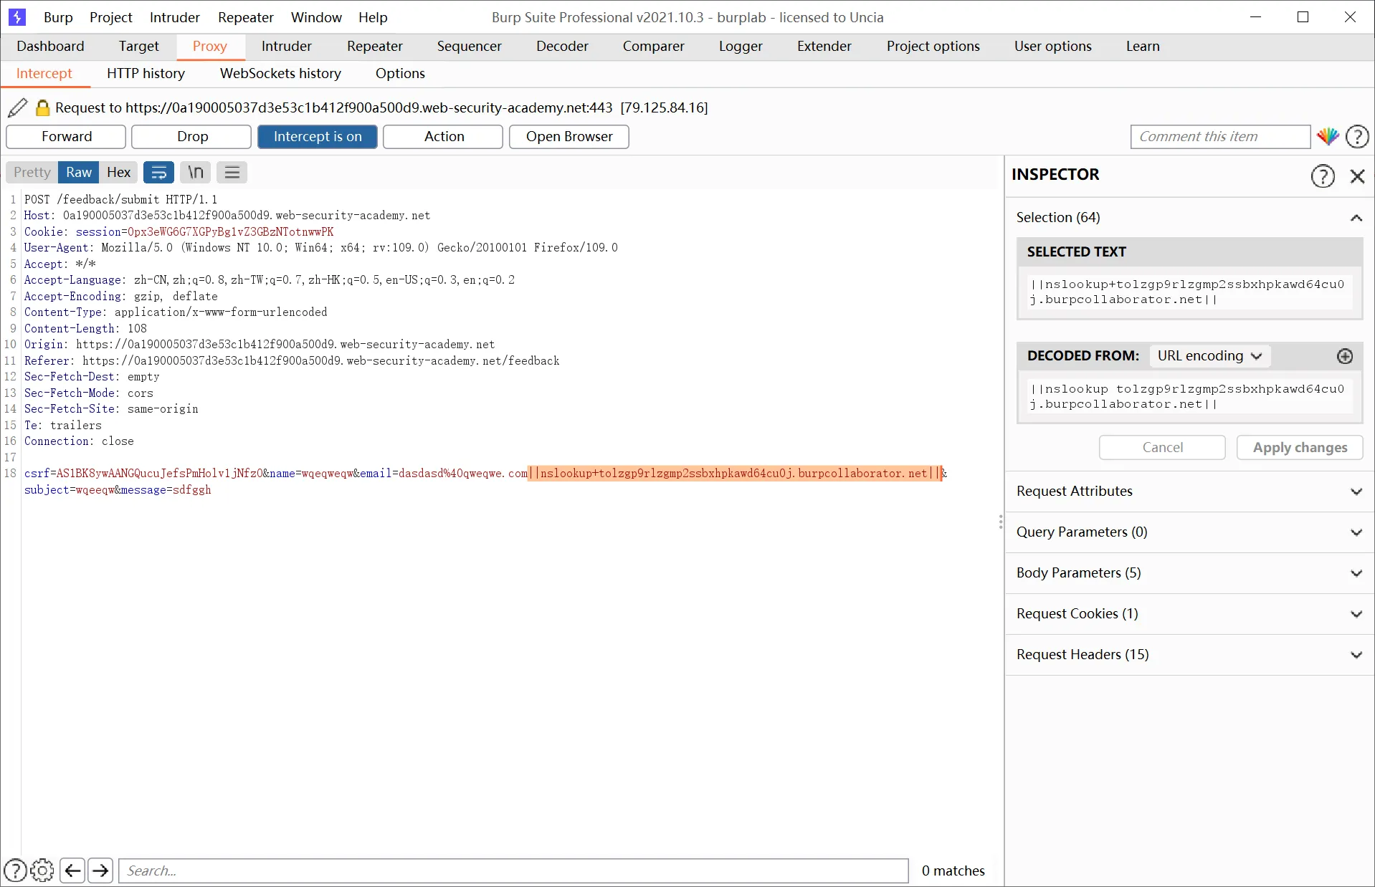
Task: Open Inspector help question mark icon
Action: pos(1323,176)
